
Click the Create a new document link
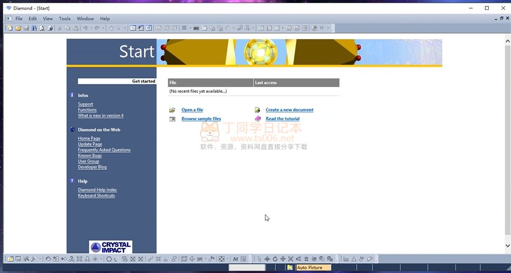pos(289,110)
